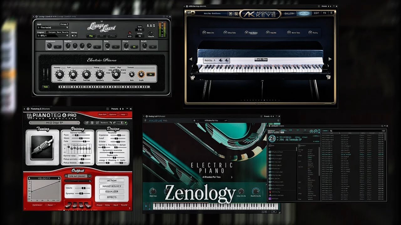
Task: Click the edit pencil icon in Pianoteq toolbar
Action: pyautogui.click(x=87, y=122)
